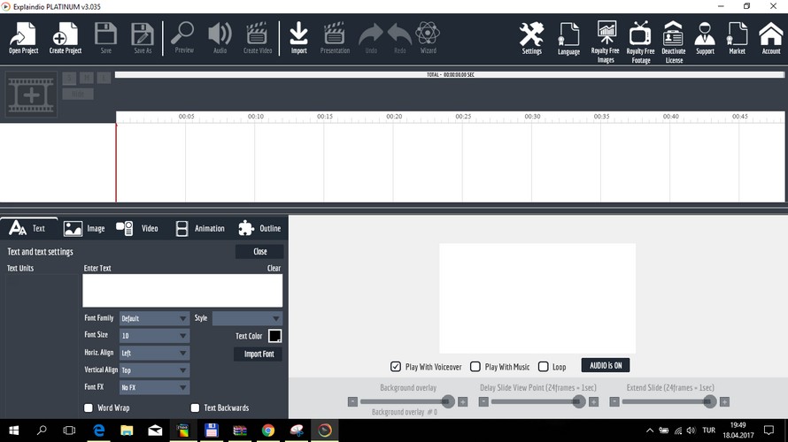Close the Text and text settings panel
This screenshot has width=788, height=442.
[259, 251]
